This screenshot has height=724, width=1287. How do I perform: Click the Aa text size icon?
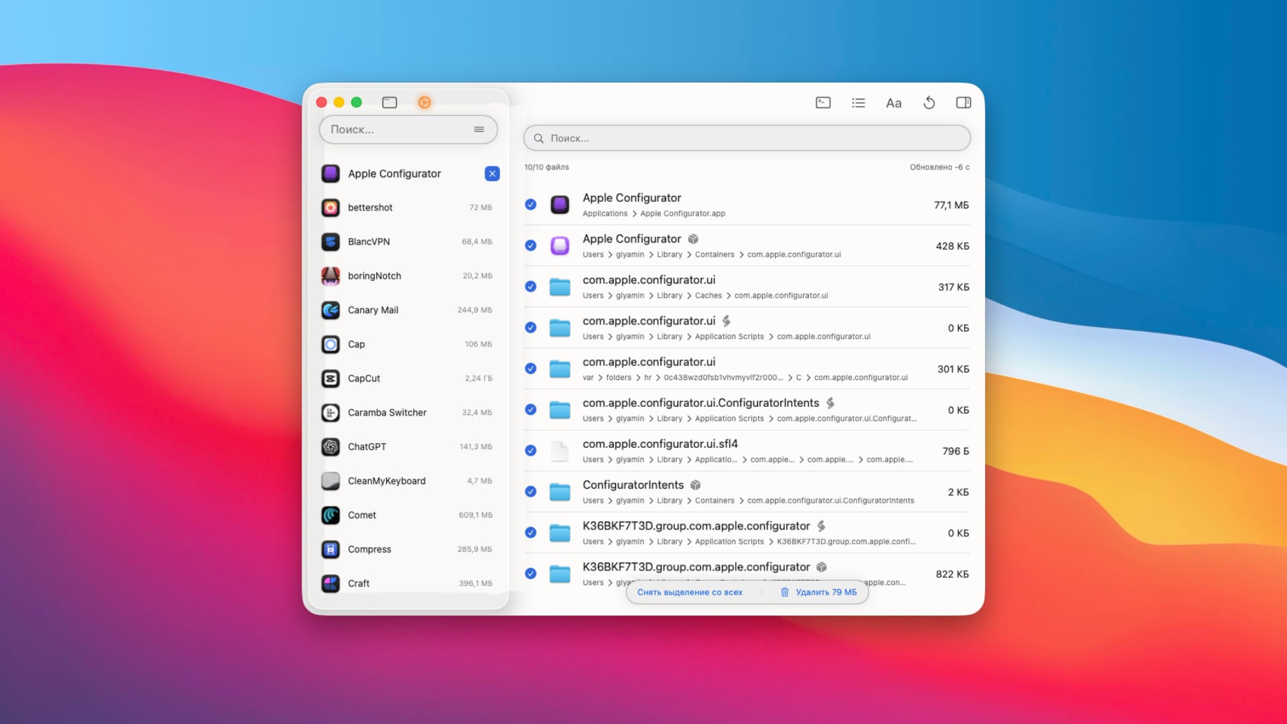[894, 103]
